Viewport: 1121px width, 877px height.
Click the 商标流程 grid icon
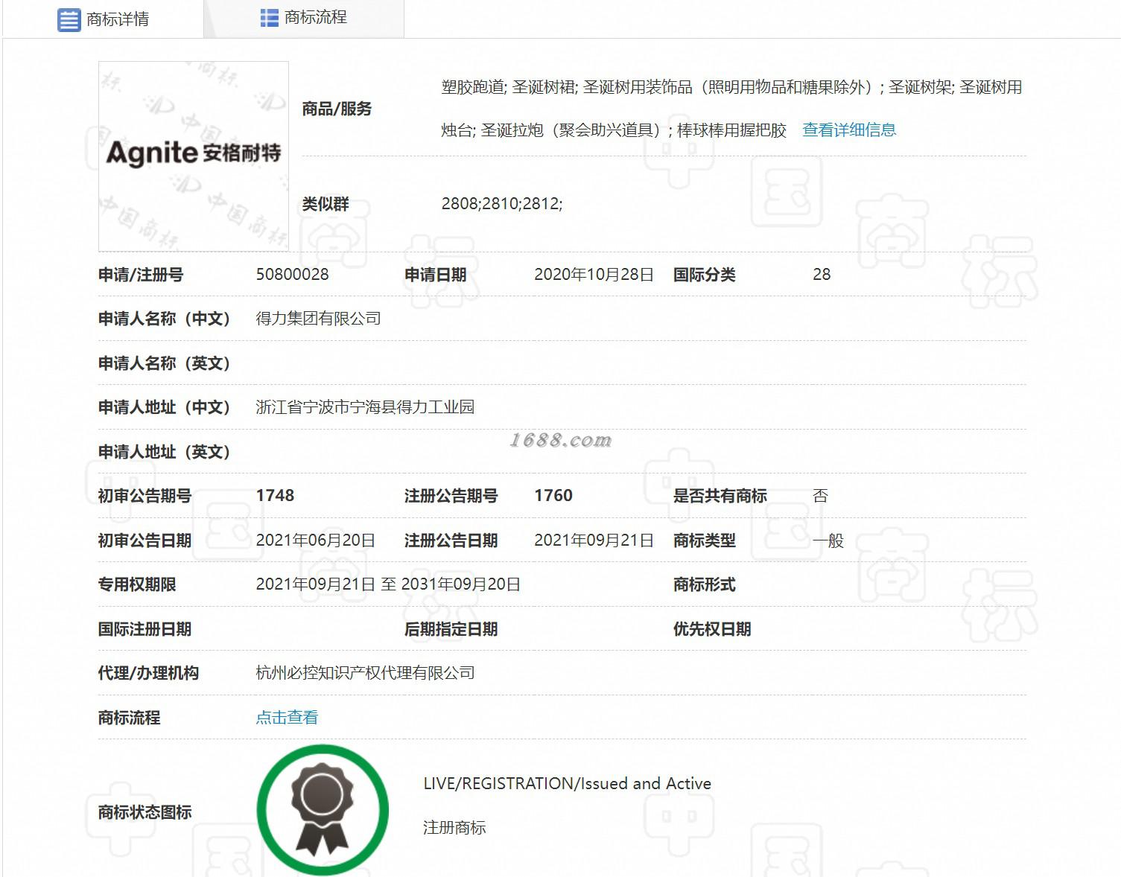[269, 18]
